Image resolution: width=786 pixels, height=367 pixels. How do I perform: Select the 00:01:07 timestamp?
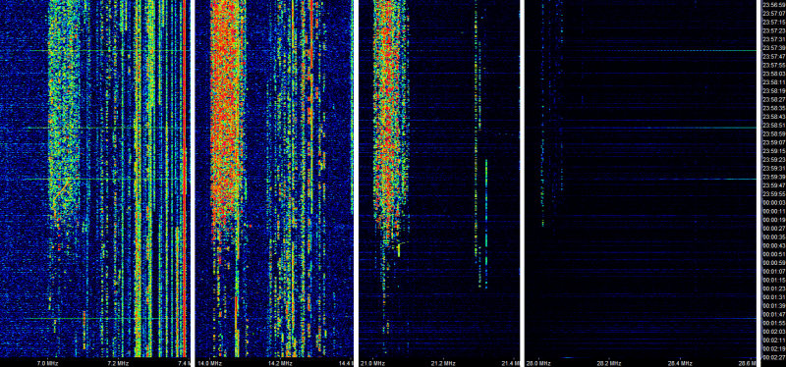pos(773,272)
